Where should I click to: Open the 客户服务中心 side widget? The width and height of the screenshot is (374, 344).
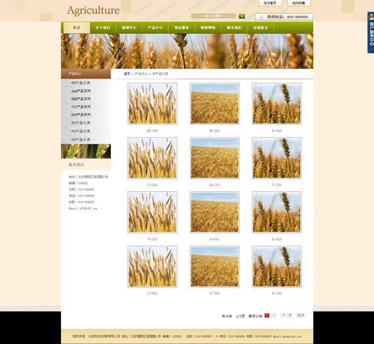point(370,33)
